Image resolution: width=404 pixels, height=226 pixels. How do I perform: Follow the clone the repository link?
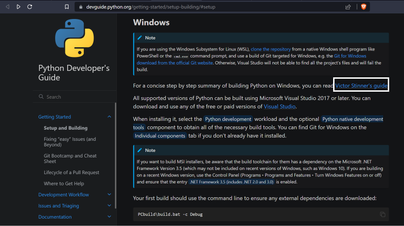(271, 49)
